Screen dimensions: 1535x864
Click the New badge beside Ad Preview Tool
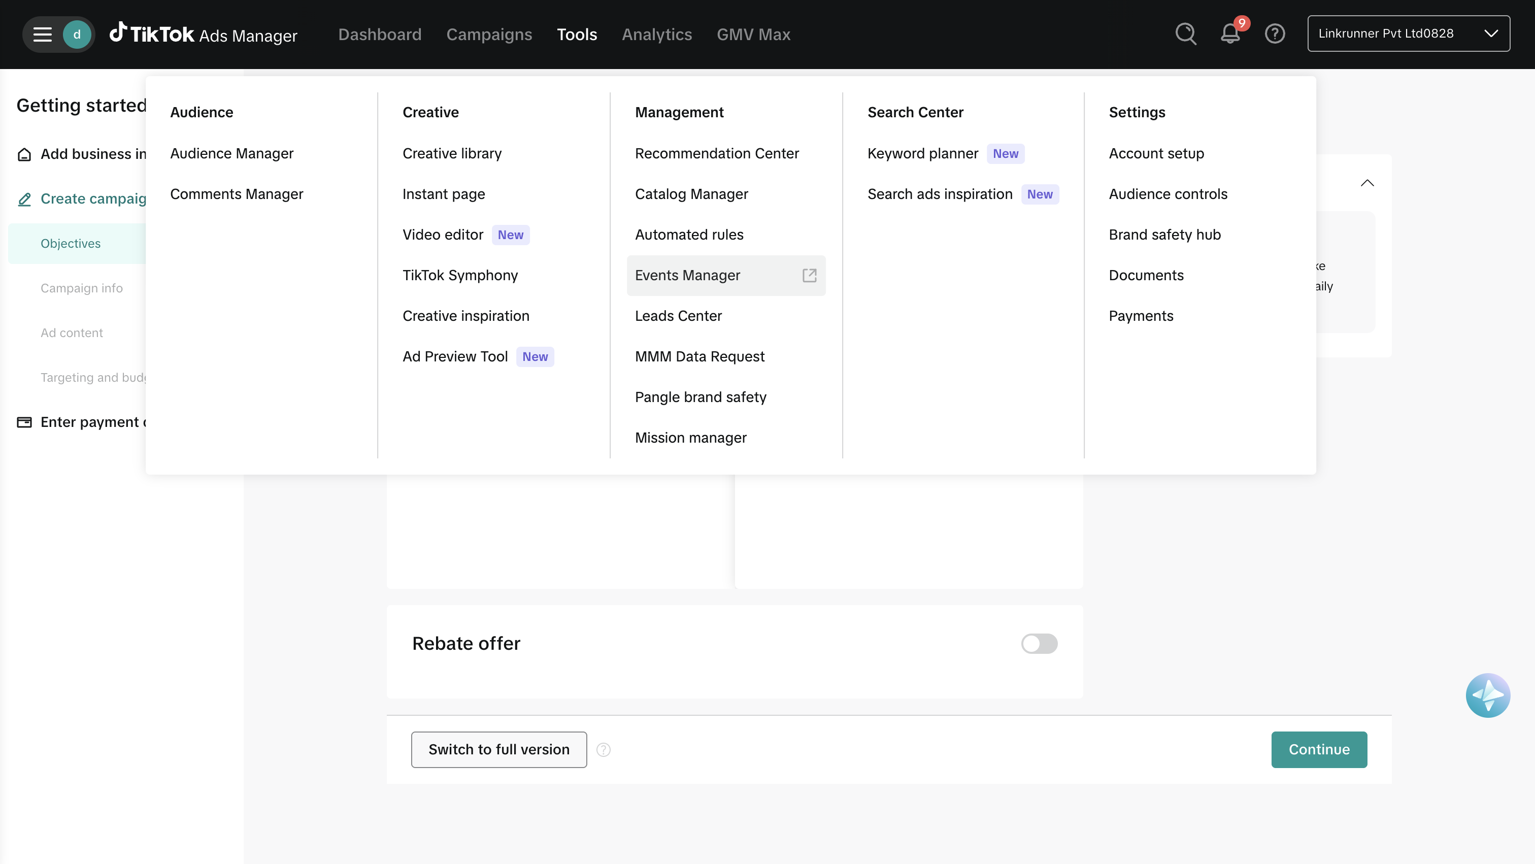pyautogui.click(x=535, y=356)
